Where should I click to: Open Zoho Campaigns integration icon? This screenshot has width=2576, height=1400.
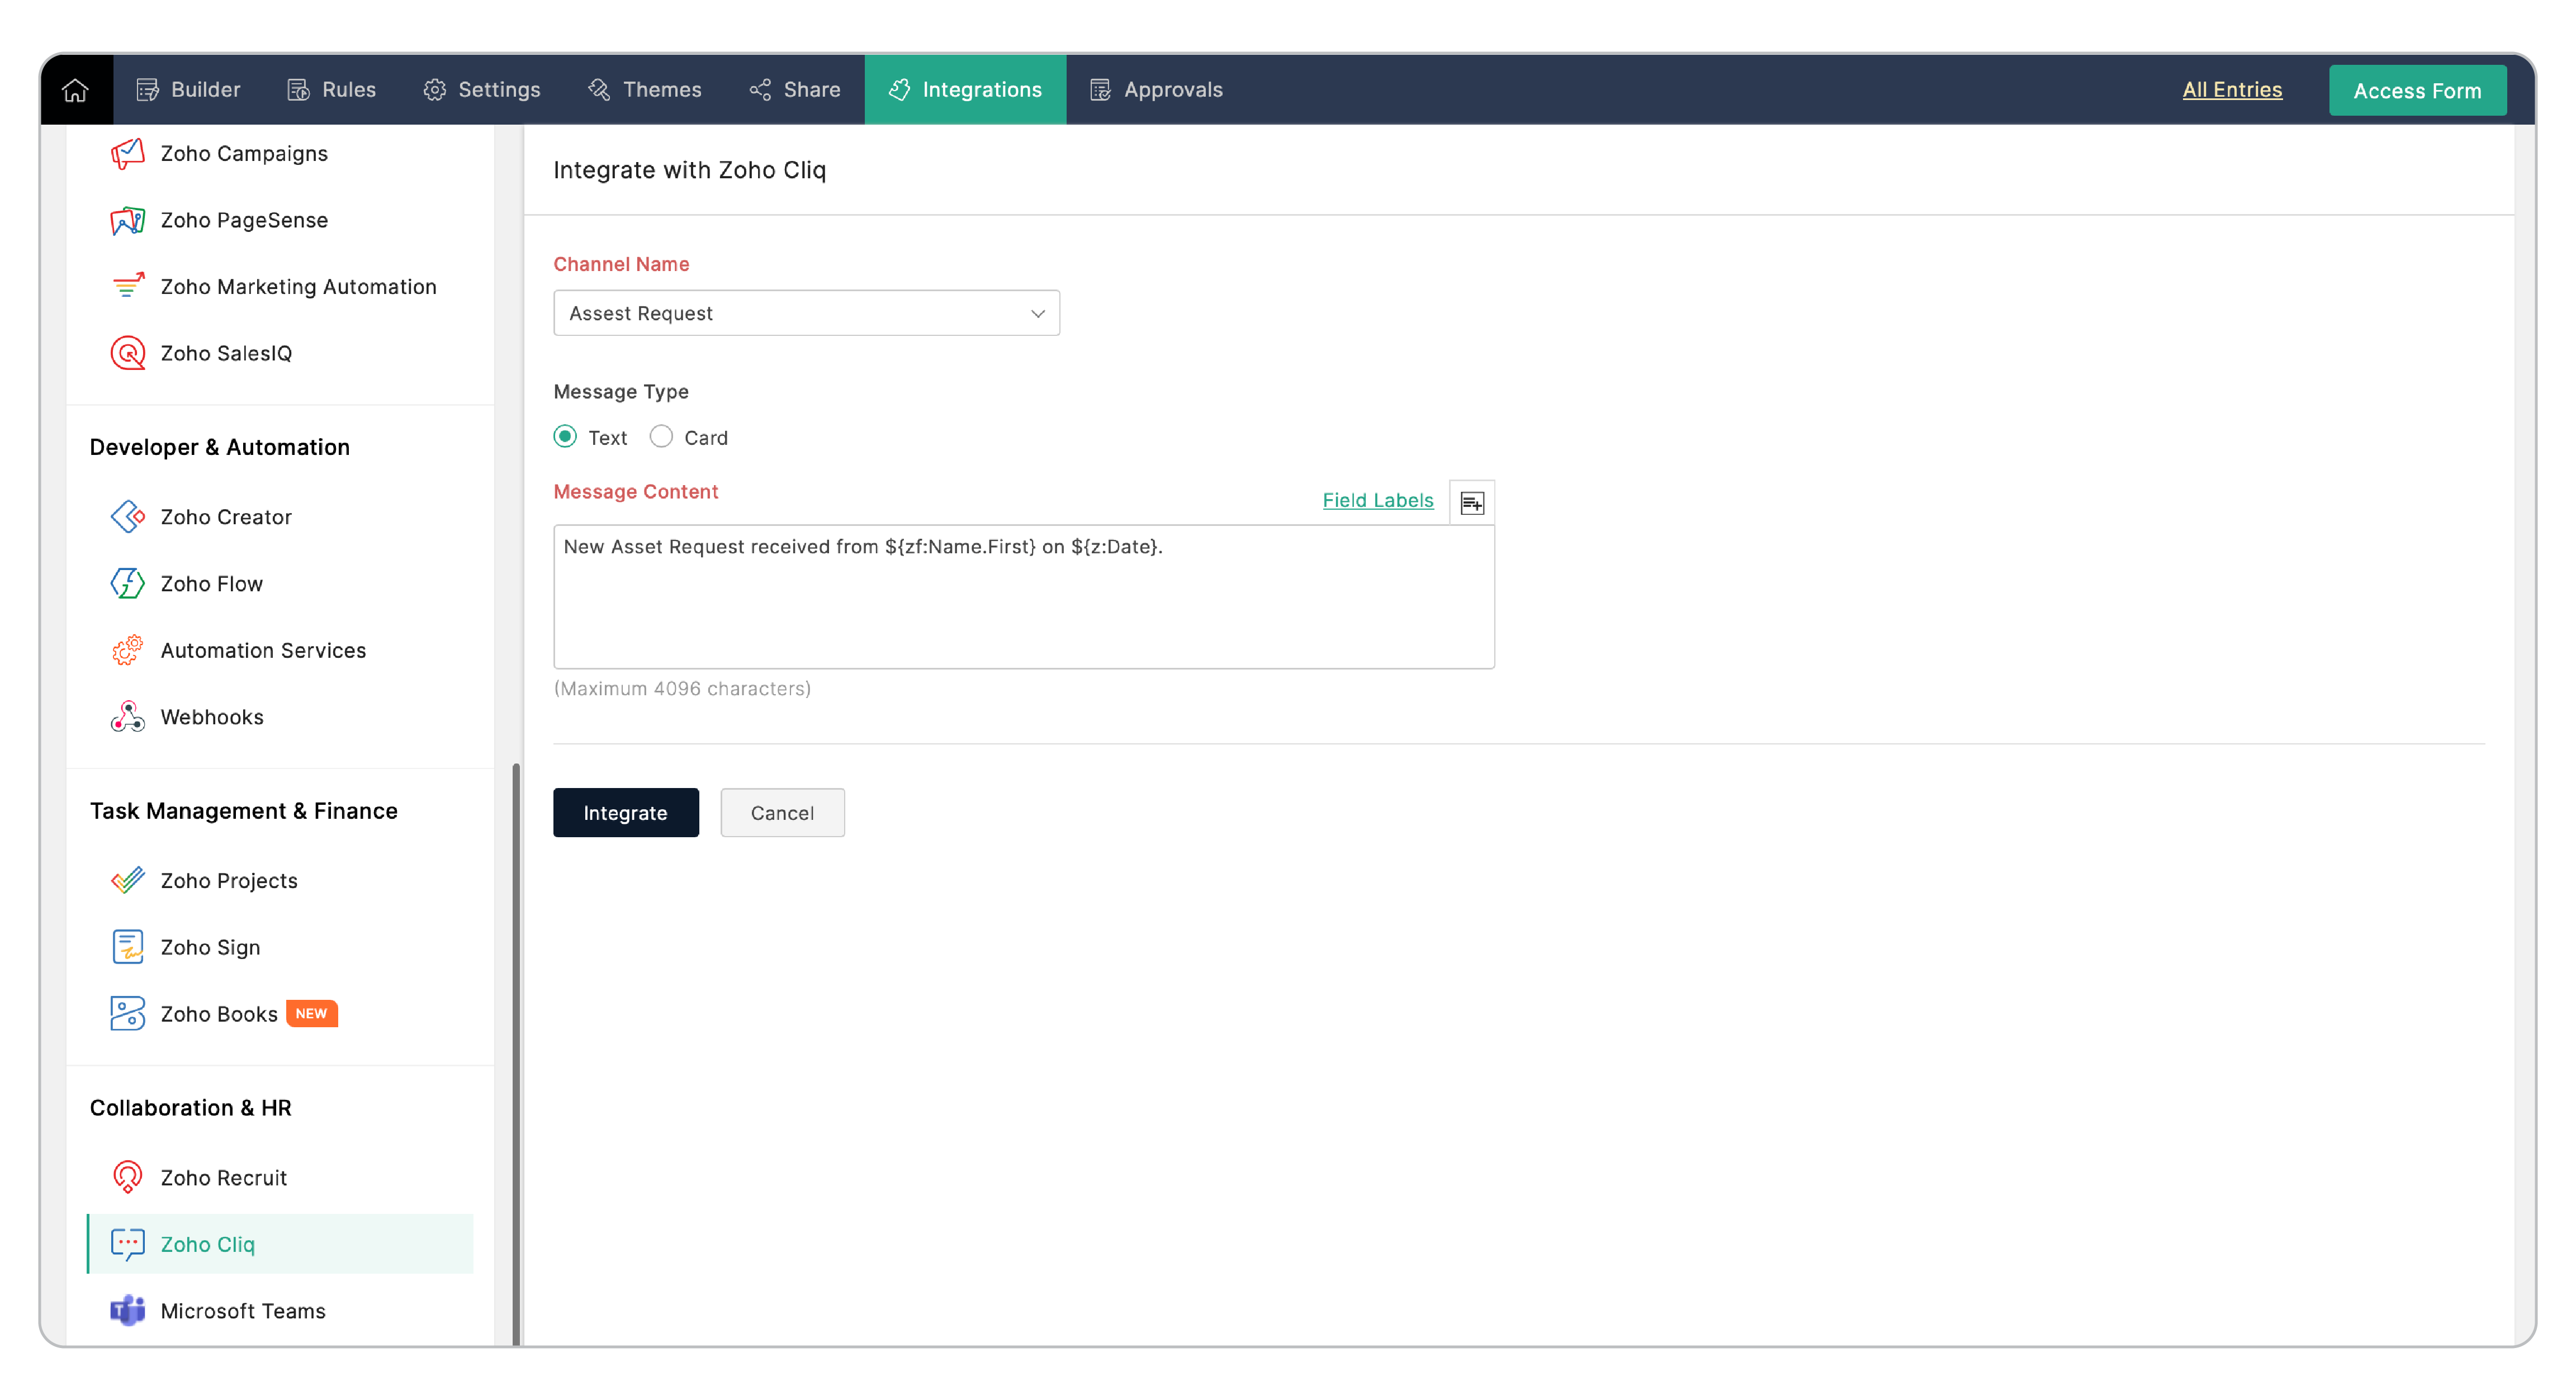click(x=127, y=153)
